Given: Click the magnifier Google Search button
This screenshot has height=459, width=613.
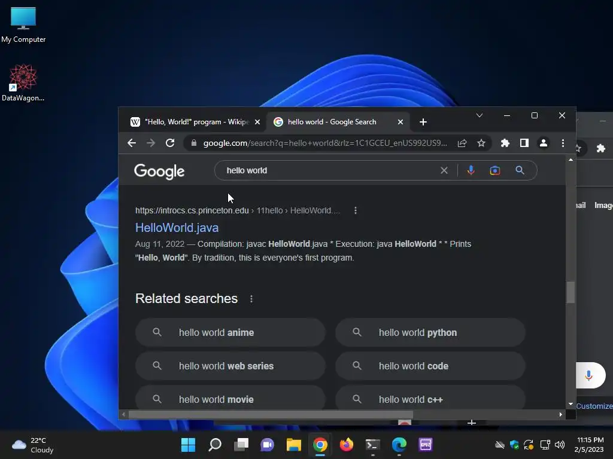Looking at the screenshot, I should click(520, 170).
